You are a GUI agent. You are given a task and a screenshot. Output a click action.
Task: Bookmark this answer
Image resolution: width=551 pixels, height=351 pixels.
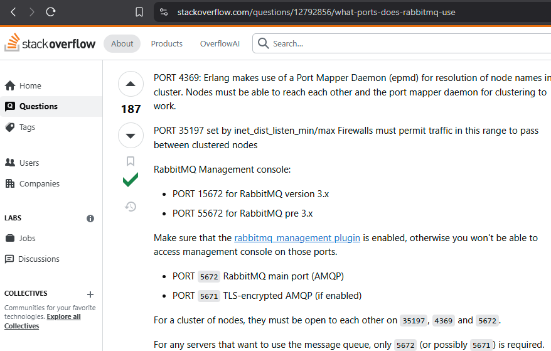tap(131, 161)
